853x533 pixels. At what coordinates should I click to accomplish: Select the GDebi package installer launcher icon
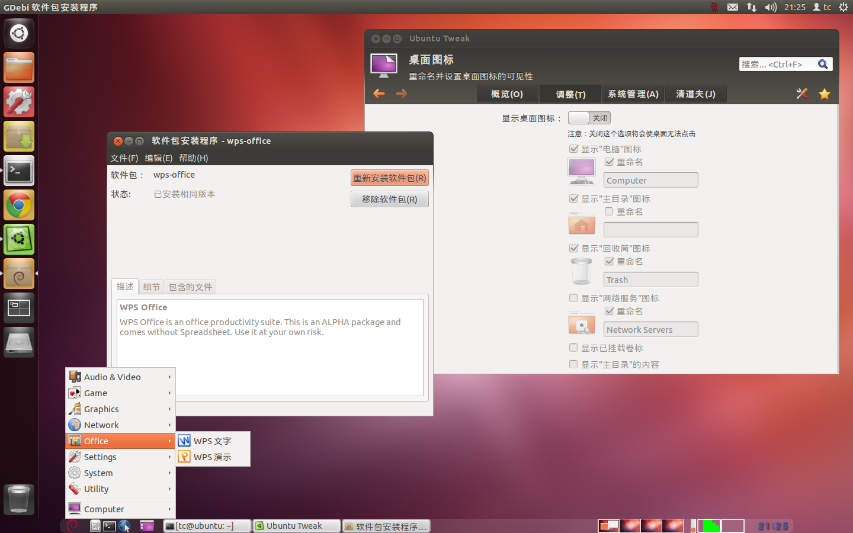pyautogui.click(x=19, y=274)
